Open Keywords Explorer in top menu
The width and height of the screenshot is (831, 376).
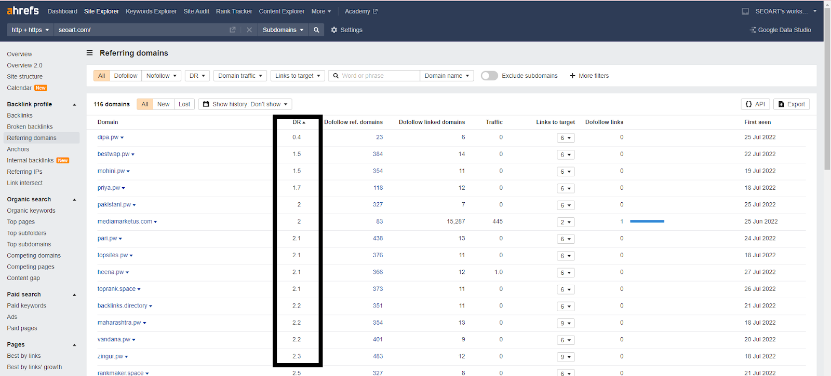coord(151,11)
